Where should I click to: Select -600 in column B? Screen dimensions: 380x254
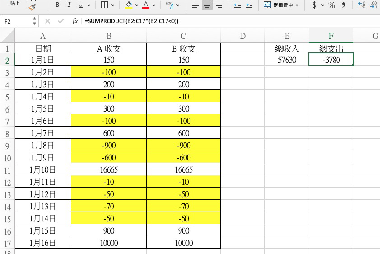coord(109,157)
